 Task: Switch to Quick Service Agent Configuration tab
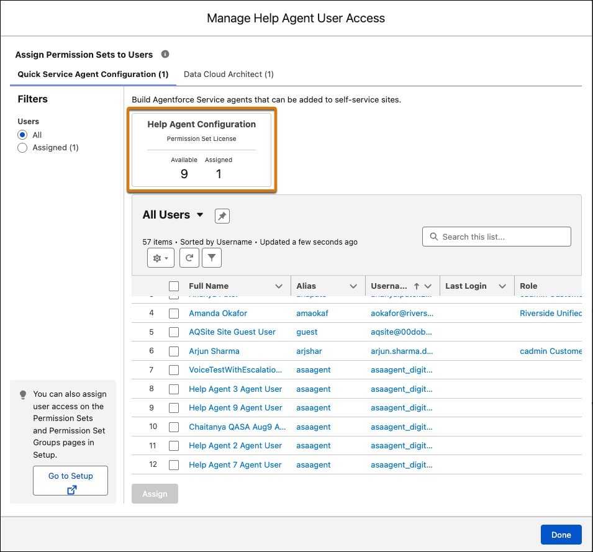[93, 74]
